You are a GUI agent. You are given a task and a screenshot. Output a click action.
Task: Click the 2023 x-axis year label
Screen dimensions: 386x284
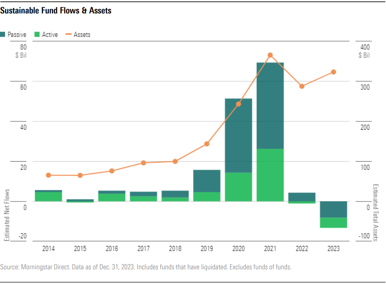pyautogui.click(x=333, y=249)
